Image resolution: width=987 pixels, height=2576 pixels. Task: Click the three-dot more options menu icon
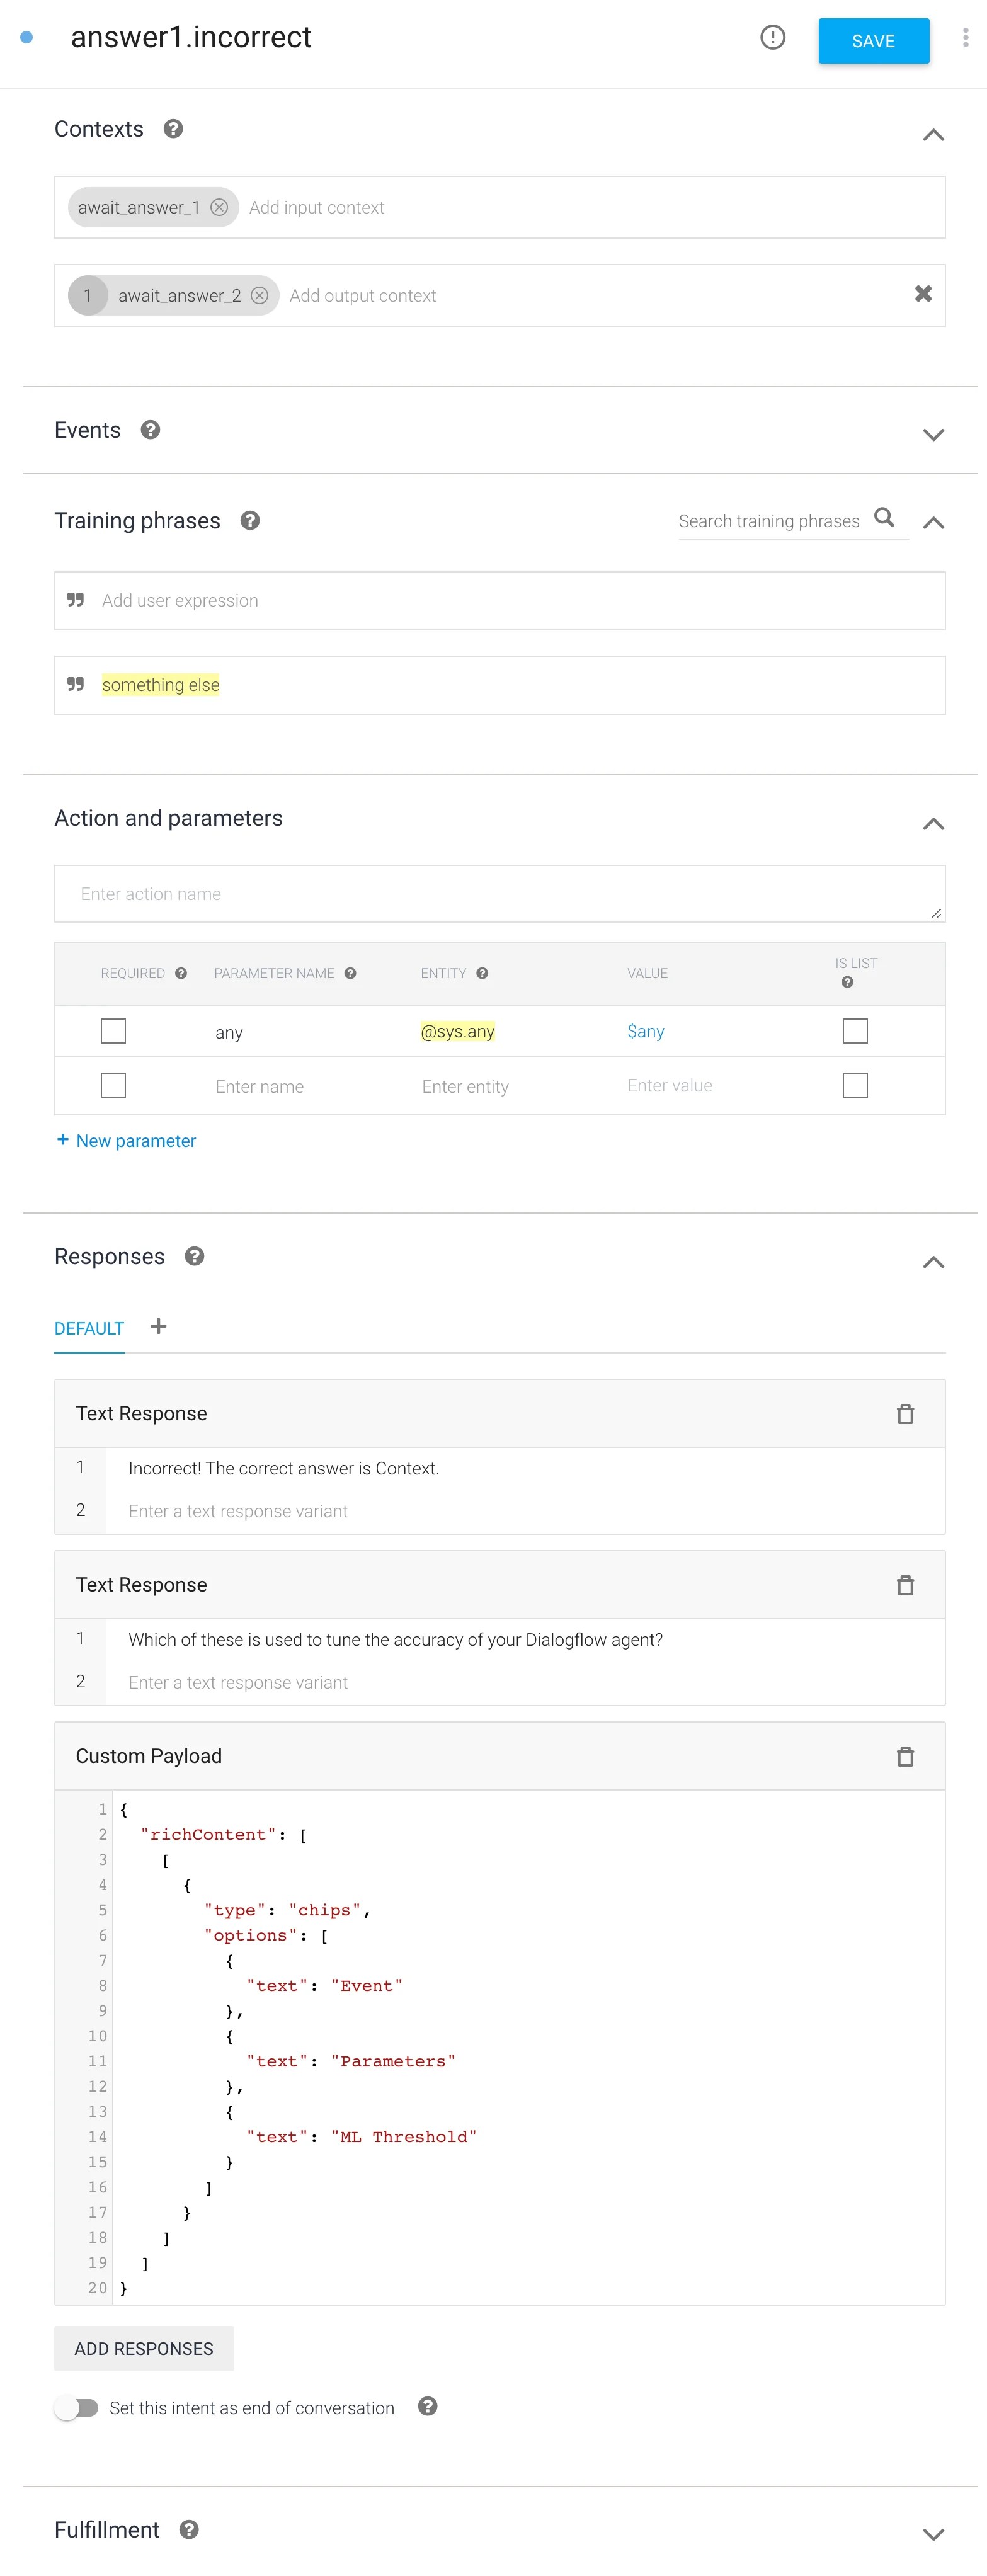(965, 38)
